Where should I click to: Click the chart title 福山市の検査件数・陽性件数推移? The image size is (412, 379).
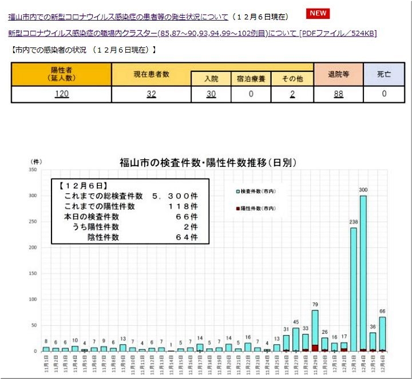tap(208, 163)
